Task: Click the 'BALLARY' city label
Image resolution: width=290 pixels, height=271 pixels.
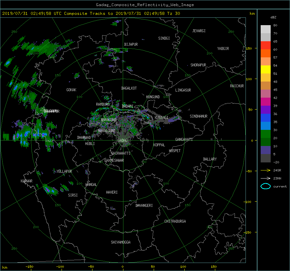Action: tap(210, 159)
